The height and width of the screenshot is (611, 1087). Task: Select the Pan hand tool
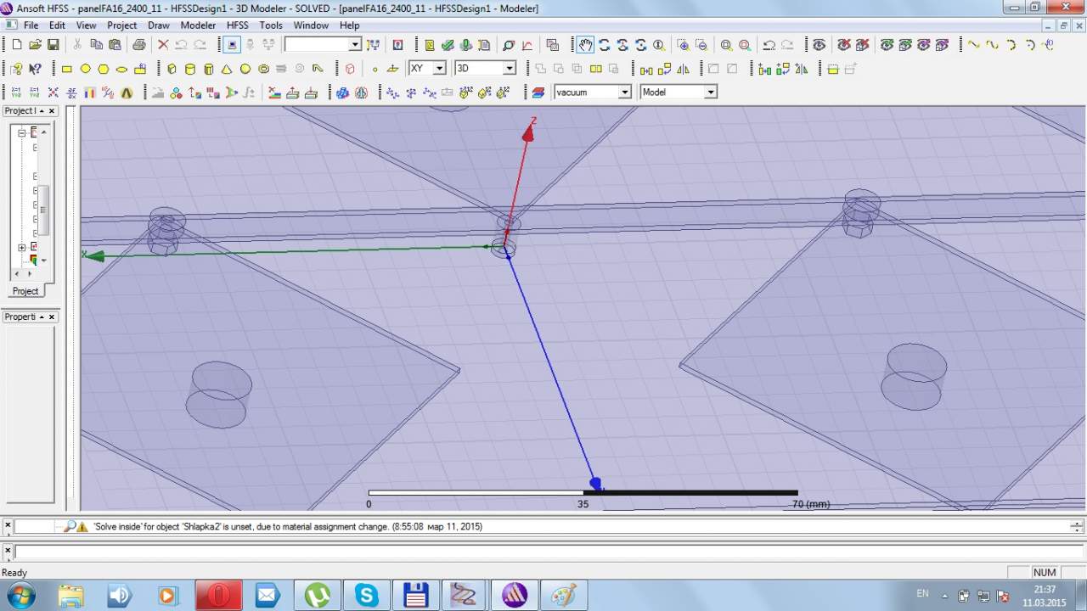(585, 45)
